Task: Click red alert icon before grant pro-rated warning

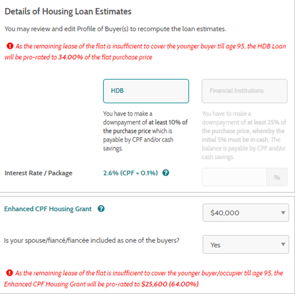Action: pos(10,273)
